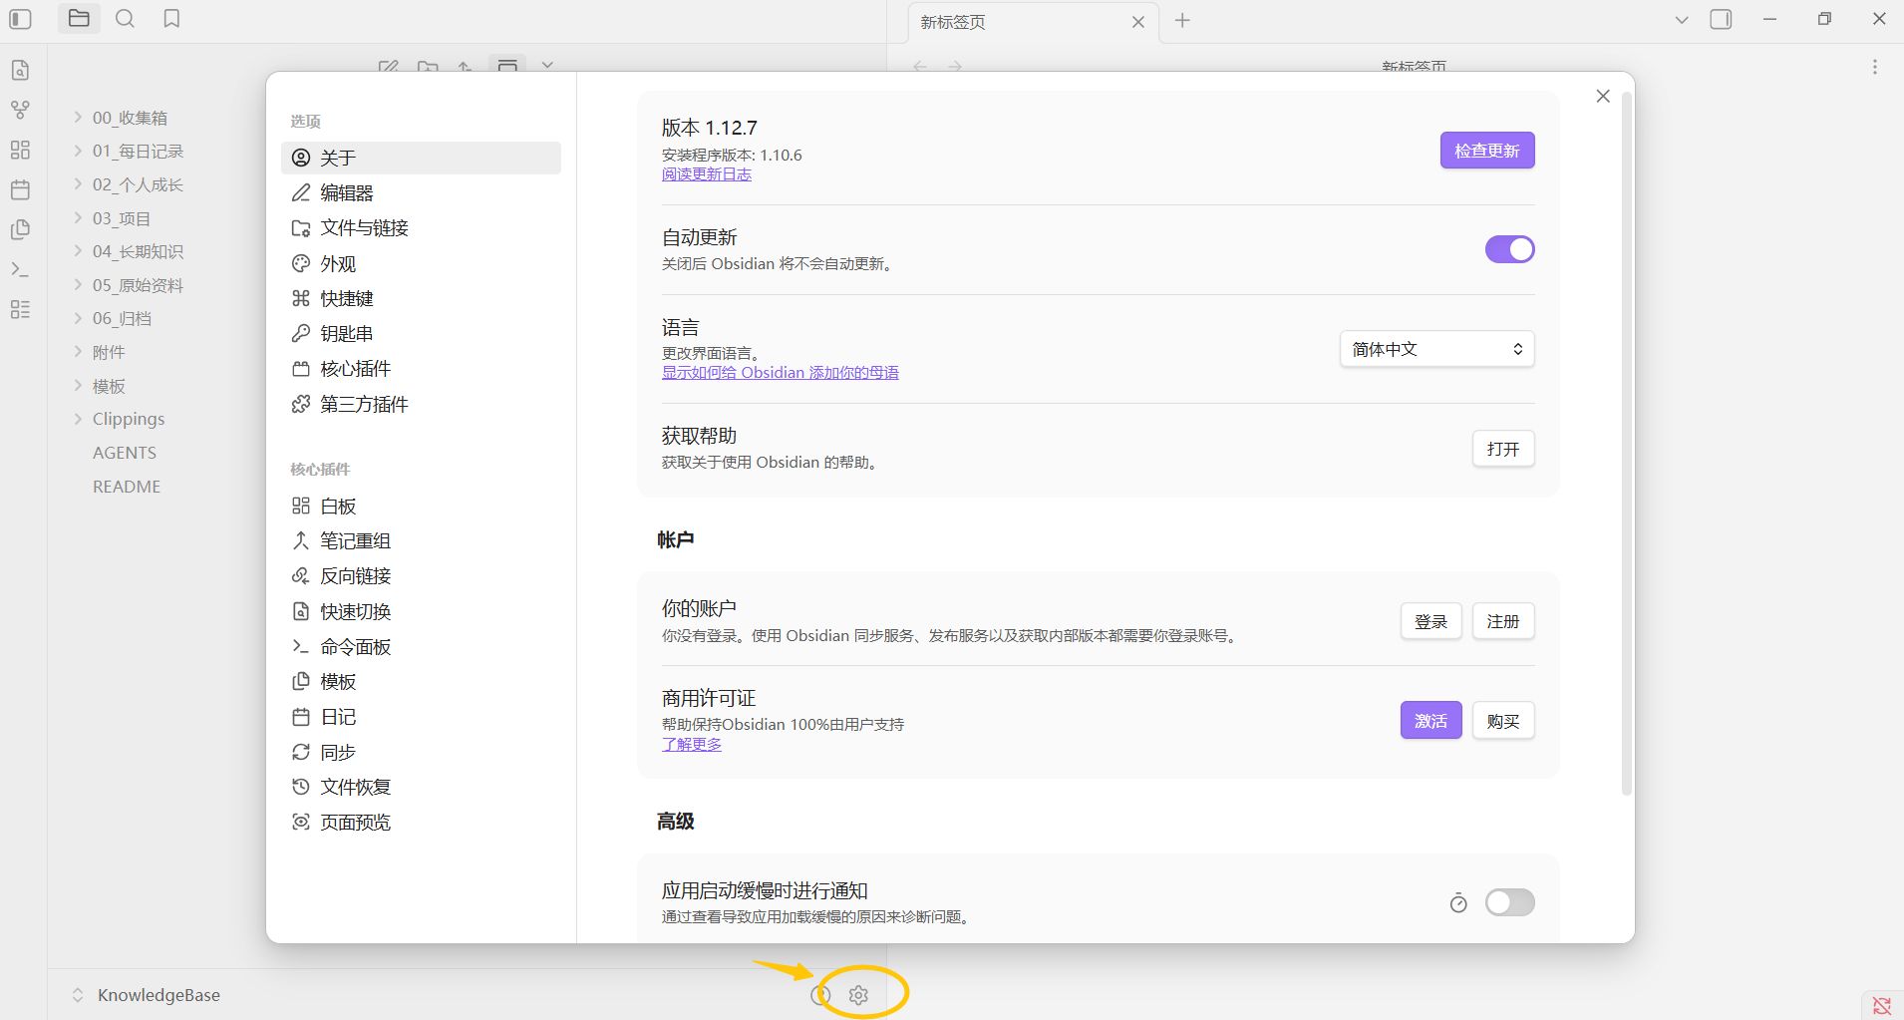The width and height of the screenshot is (1904, 1020).
Task: Open the tab list dropdown arrow
Action: pos(1682,20)
